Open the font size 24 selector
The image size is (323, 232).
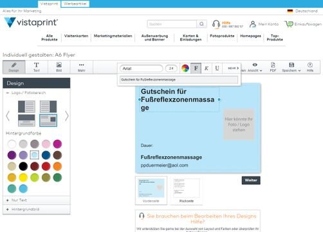click(x=171, y=68)
